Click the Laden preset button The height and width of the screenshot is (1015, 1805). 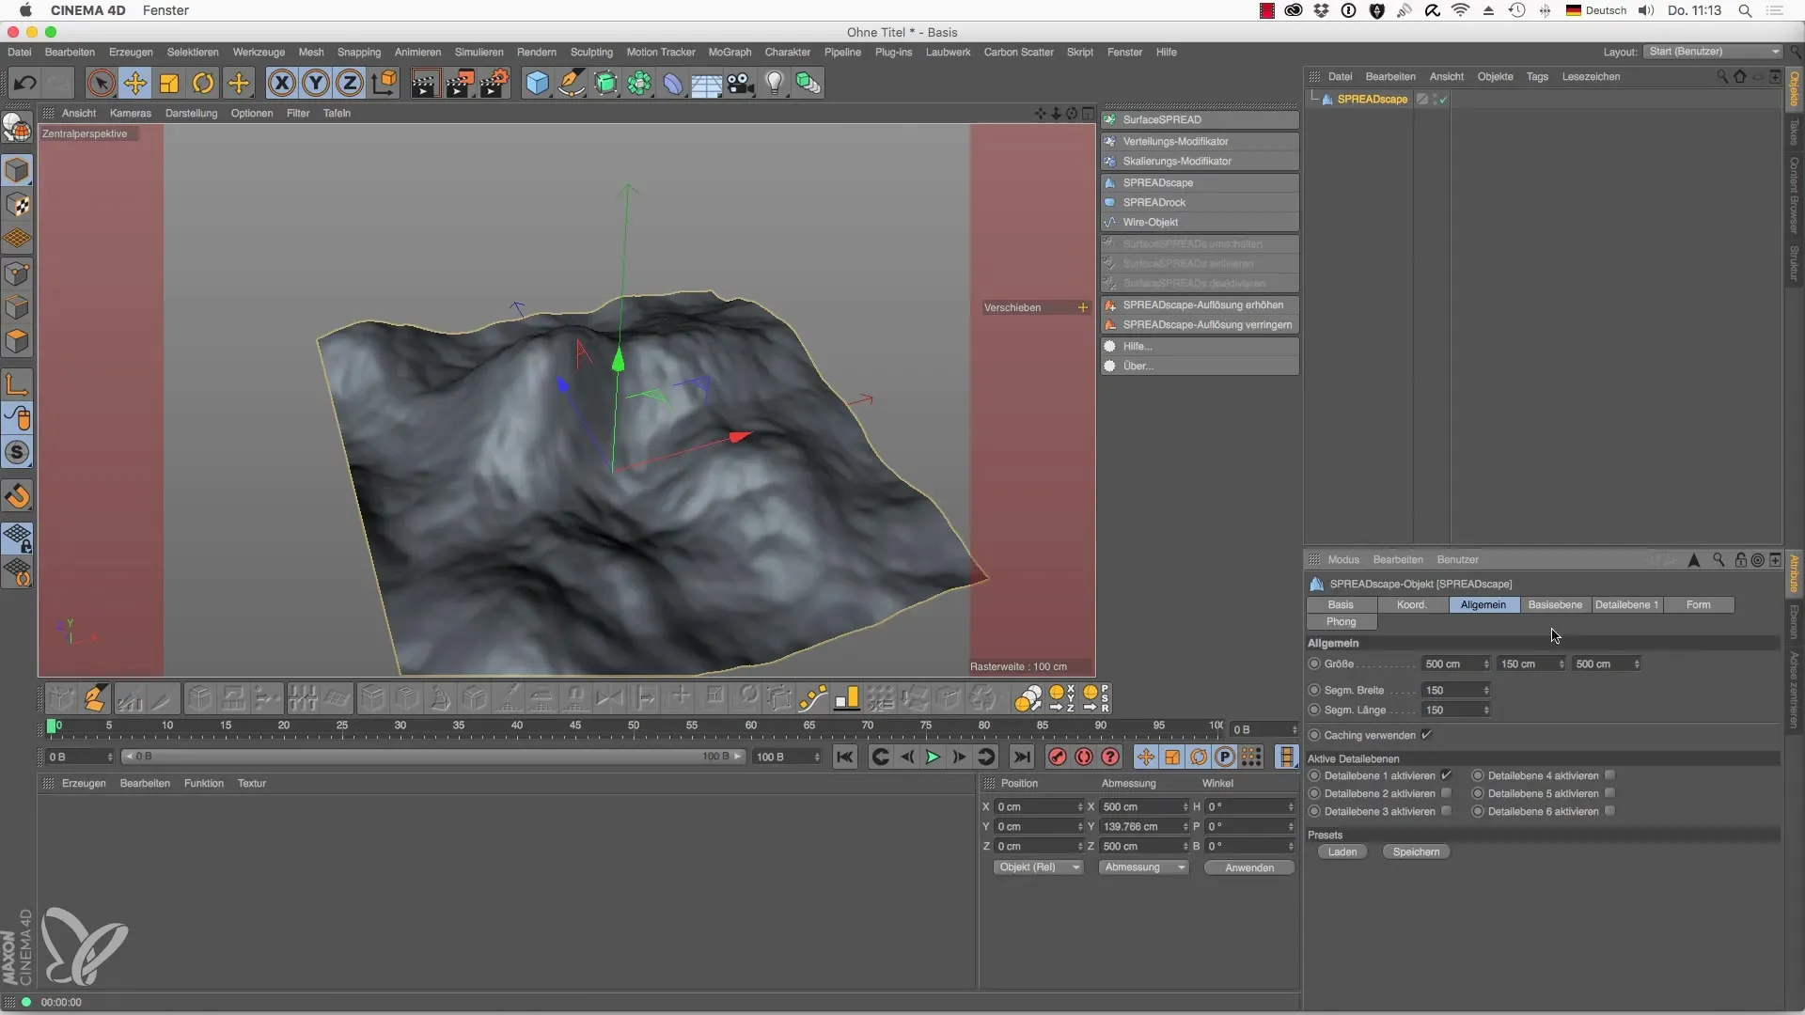tap(1342, 852)
